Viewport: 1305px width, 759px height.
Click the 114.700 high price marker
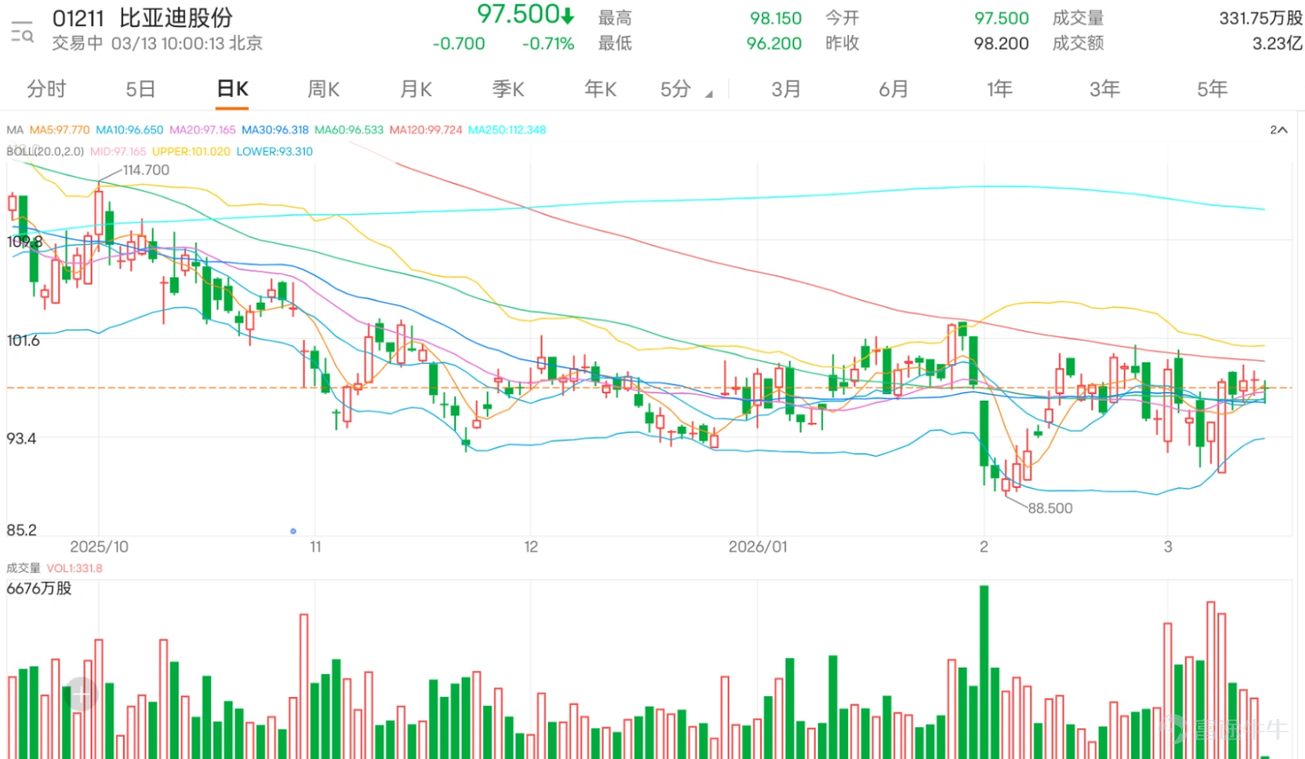(x=146, y=170)
